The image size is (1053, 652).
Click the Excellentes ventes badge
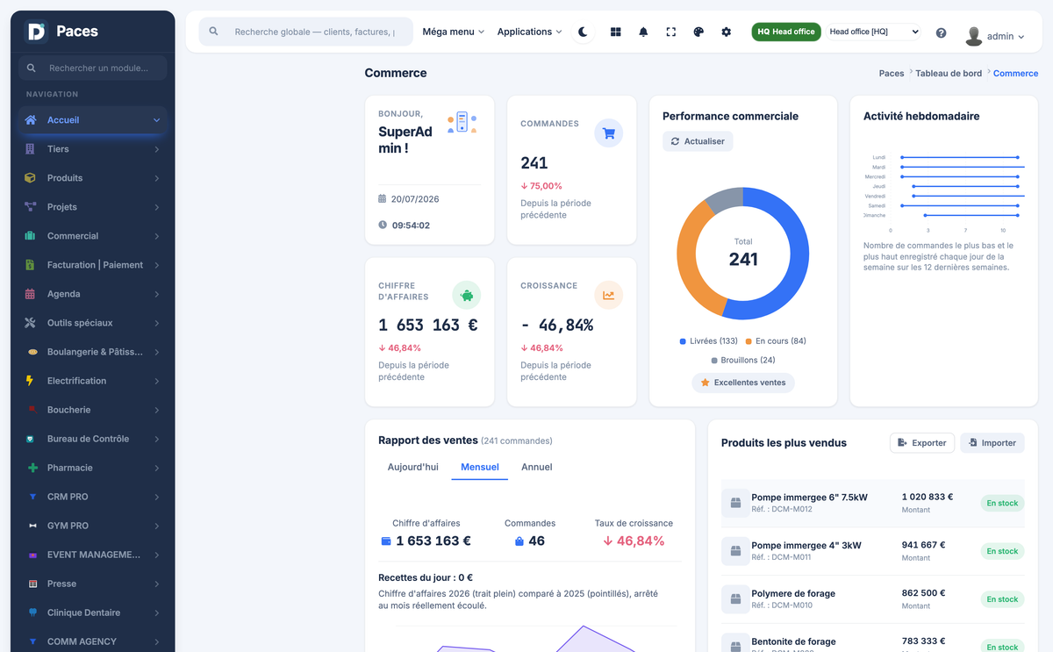tap(743, 383)
